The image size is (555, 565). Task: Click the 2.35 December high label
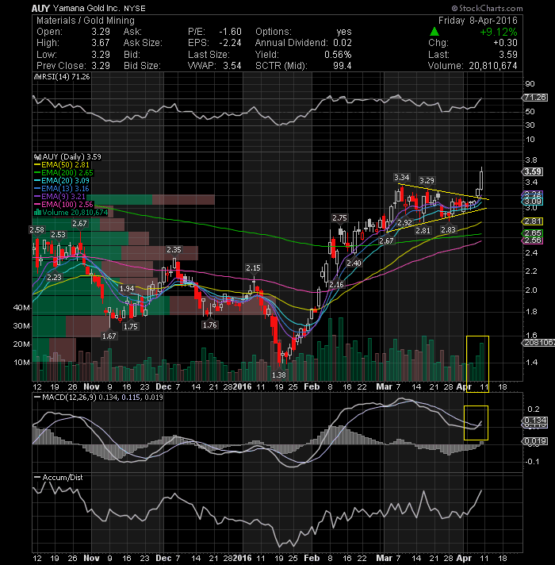tap(174, 249)
